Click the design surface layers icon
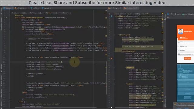This screenshot has height=109, width=194. click(168, 14)
